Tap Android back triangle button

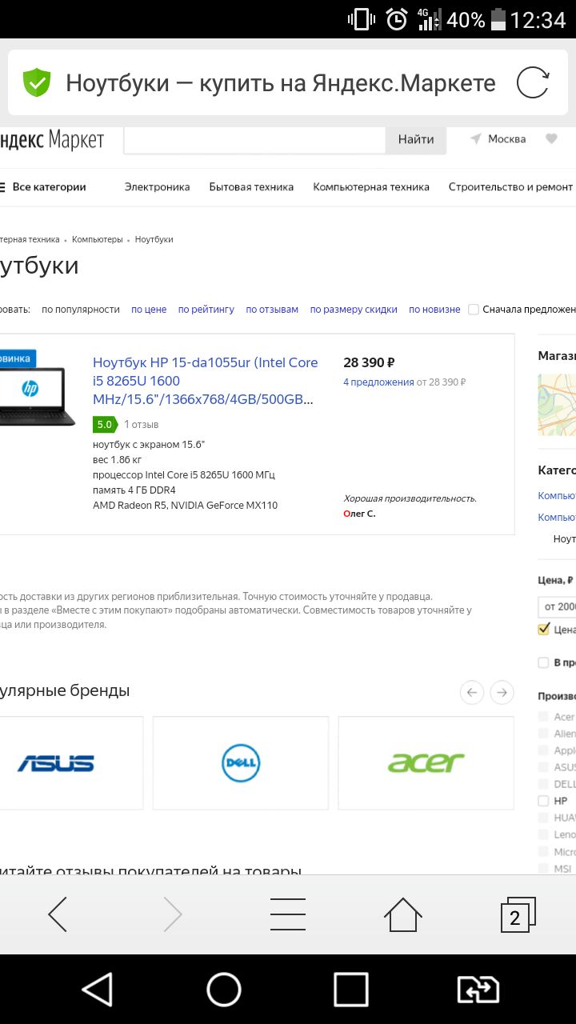coord(98,990)
